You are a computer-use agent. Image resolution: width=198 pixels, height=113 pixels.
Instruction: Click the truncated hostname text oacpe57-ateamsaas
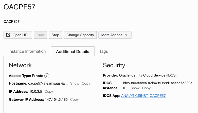point(48,83)
